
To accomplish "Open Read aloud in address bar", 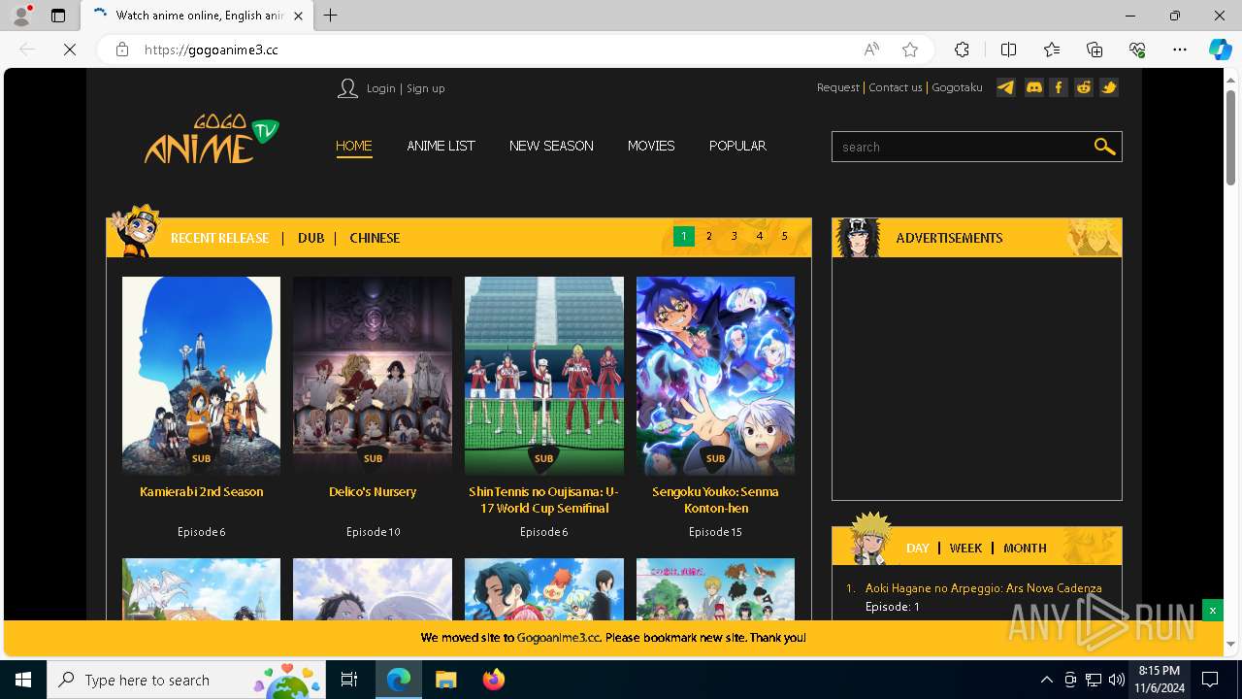I will tap(871, 50).
